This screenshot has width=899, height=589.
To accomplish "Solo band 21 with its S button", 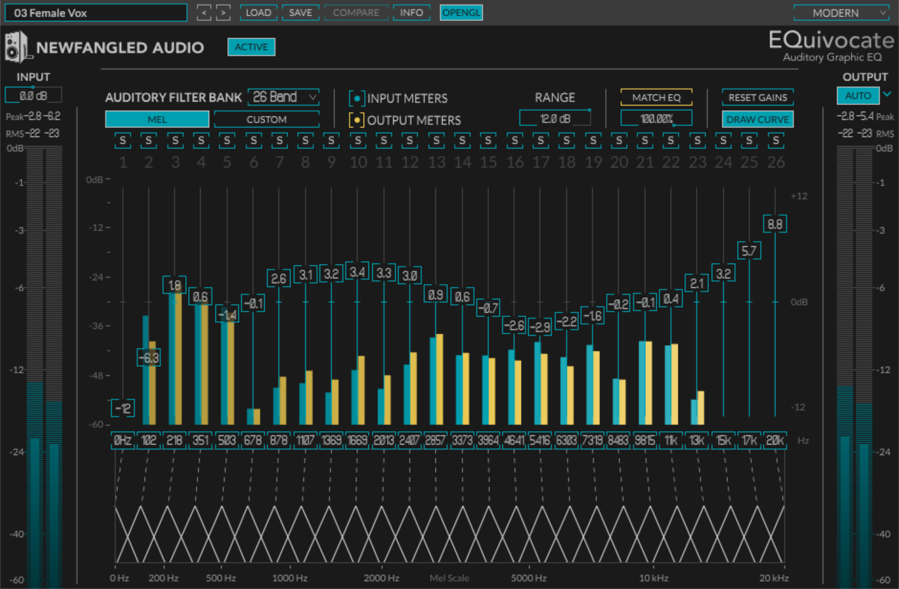I will pos(645,141).
